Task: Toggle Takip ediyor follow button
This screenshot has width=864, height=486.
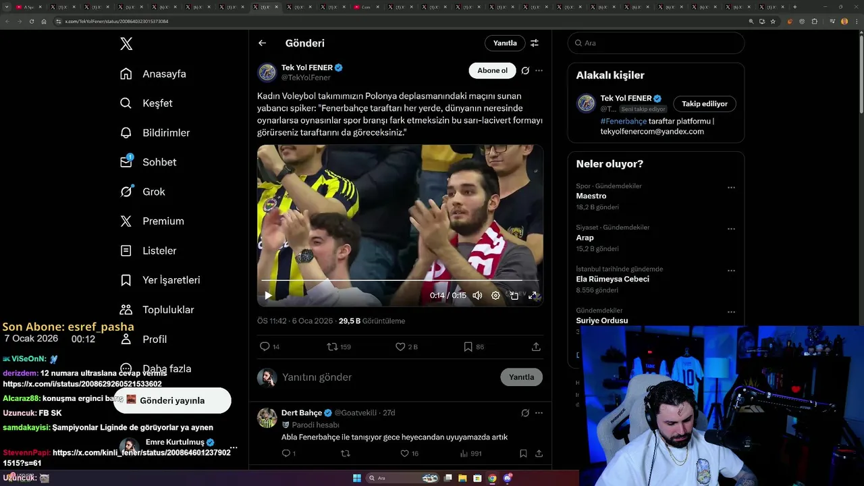Action: point(705,104)
